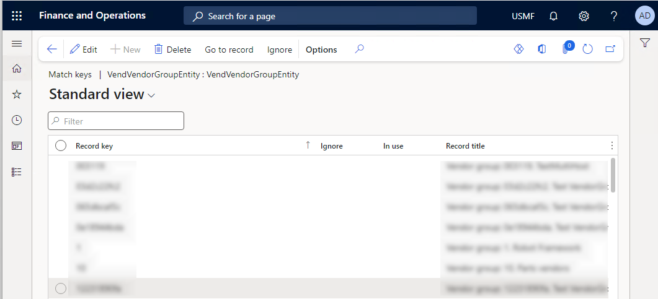Open the Settings gear
The image size is (658, 299).
coord(584,16)
